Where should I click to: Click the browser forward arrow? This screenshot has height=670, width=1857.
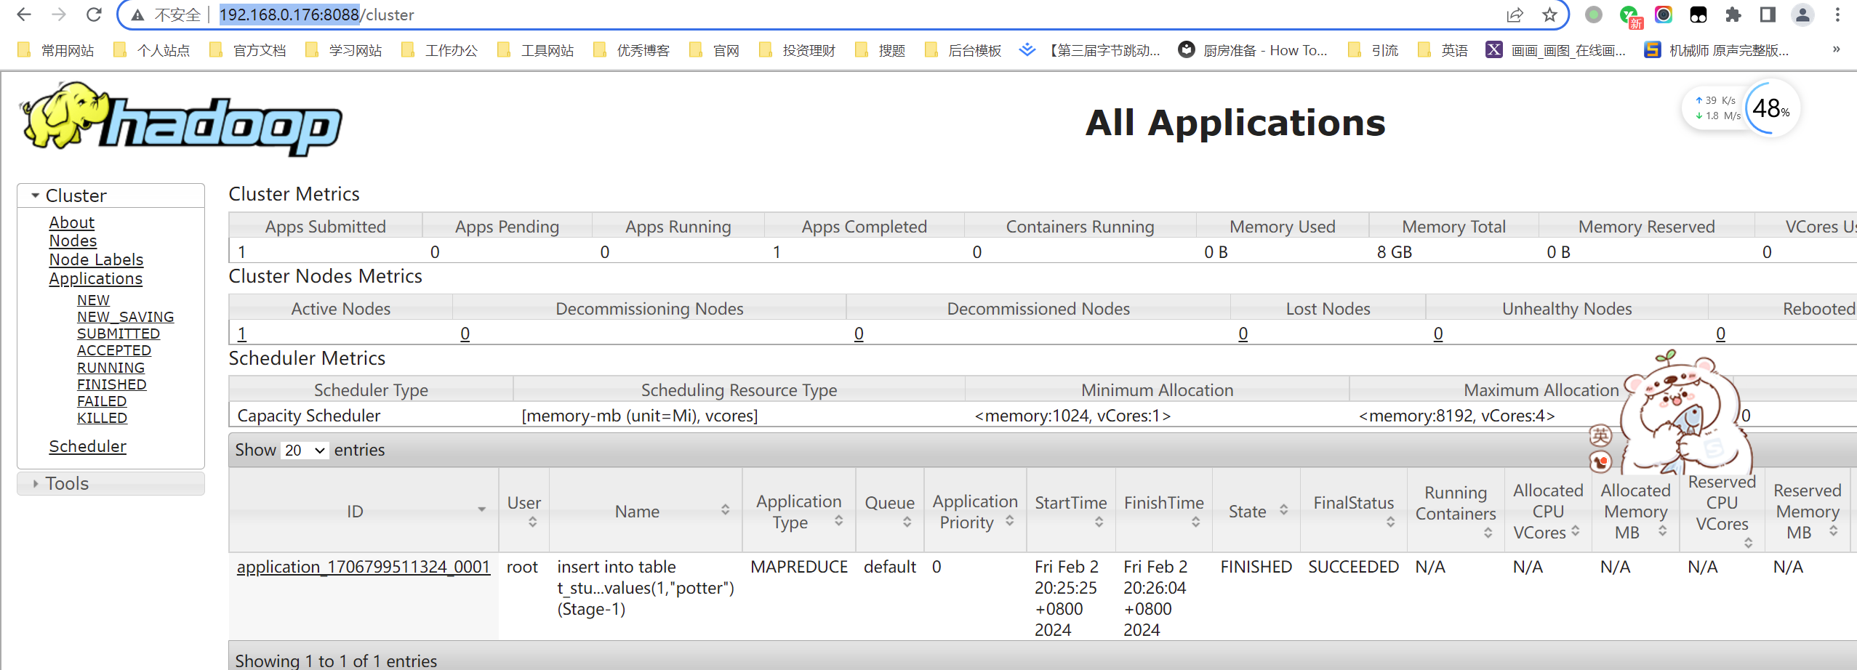tap(60, 15)
